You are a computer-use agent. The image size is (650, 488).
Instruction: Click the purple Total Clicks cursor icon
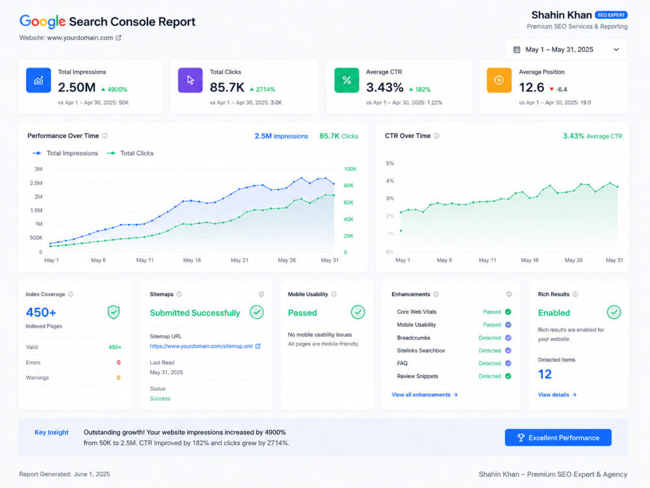pos(190,80)
